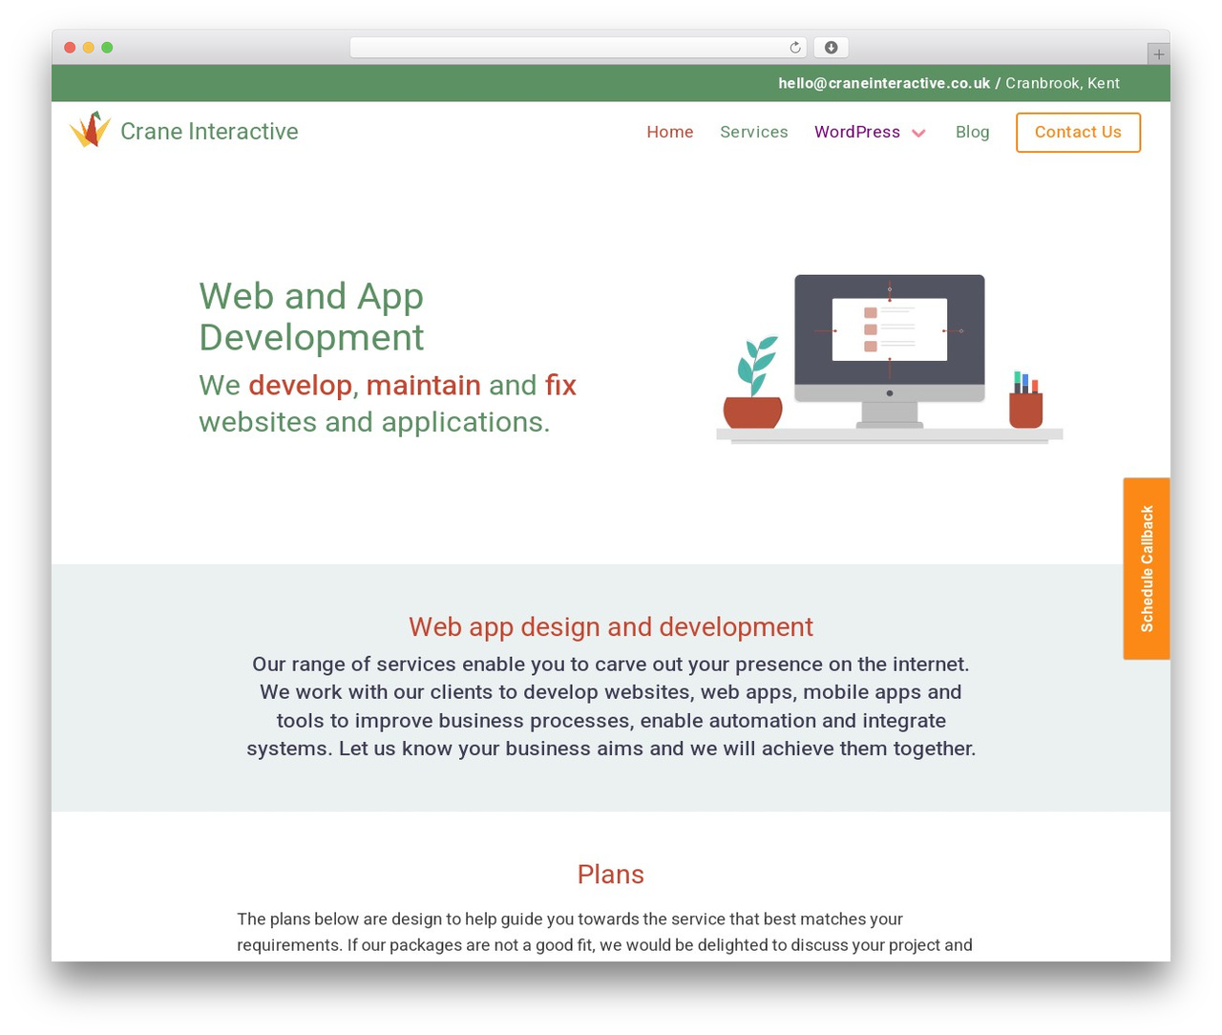The image size is (1222, 1035).
Task: Click the Plans section heading
Action: pos(611,874)
